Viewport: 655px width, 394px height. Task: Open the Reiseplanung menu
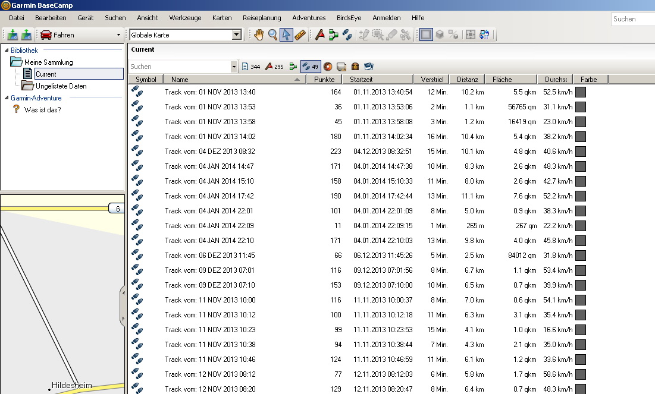(x=262, y=18)
